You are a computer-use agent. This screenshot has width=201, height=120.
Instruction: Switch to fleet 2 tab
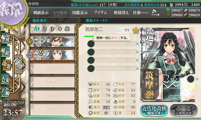tap(44, 29)
